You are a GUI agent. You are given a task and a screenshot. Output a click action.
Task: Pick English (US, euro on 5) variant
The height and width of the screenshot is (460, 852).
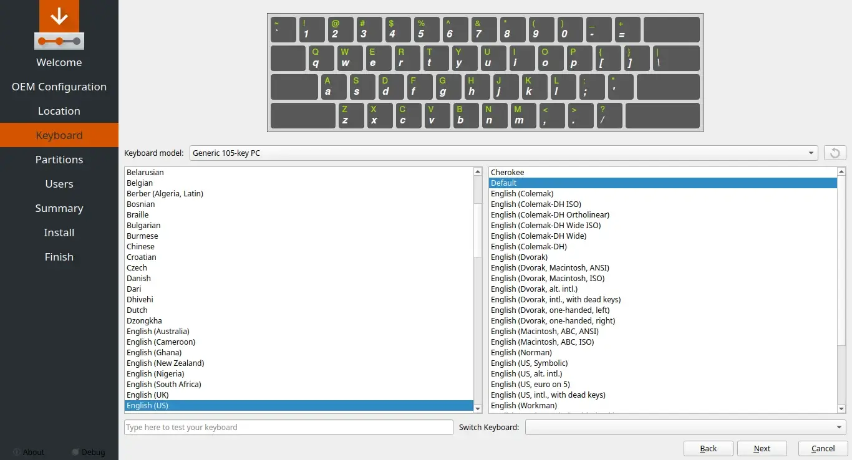663,384
